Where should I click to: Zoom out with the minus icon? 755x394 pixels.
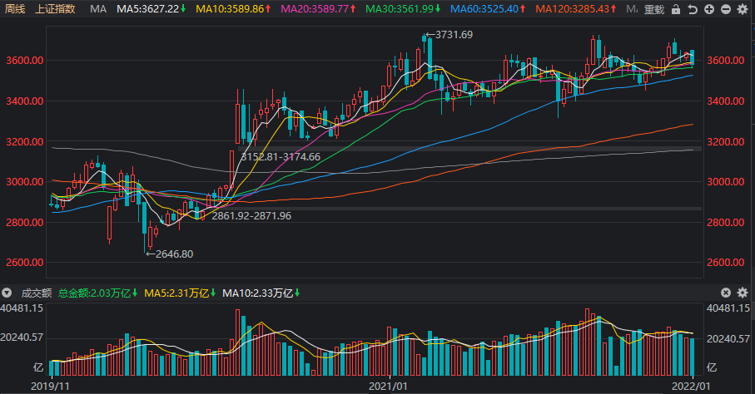(726, 9)
